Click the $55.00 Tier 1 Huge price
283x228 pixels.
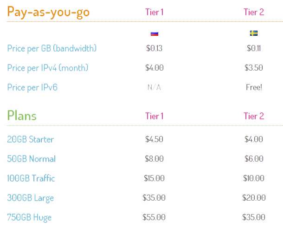point(154,217)
